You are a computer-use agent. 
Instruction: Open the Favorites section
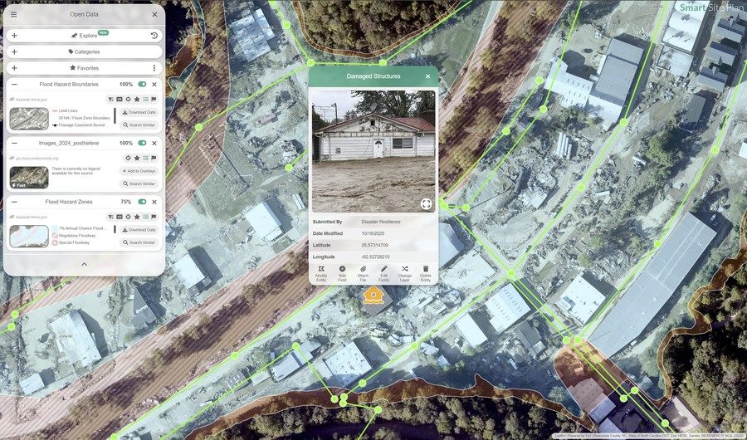84,68
